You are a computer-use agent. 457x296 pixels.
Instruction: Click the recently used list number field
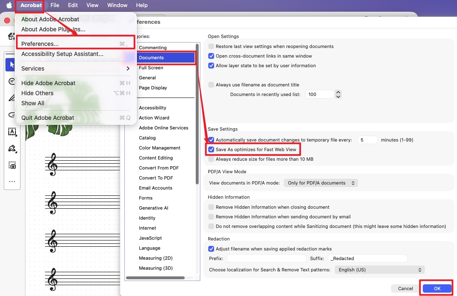pos(320,94)
